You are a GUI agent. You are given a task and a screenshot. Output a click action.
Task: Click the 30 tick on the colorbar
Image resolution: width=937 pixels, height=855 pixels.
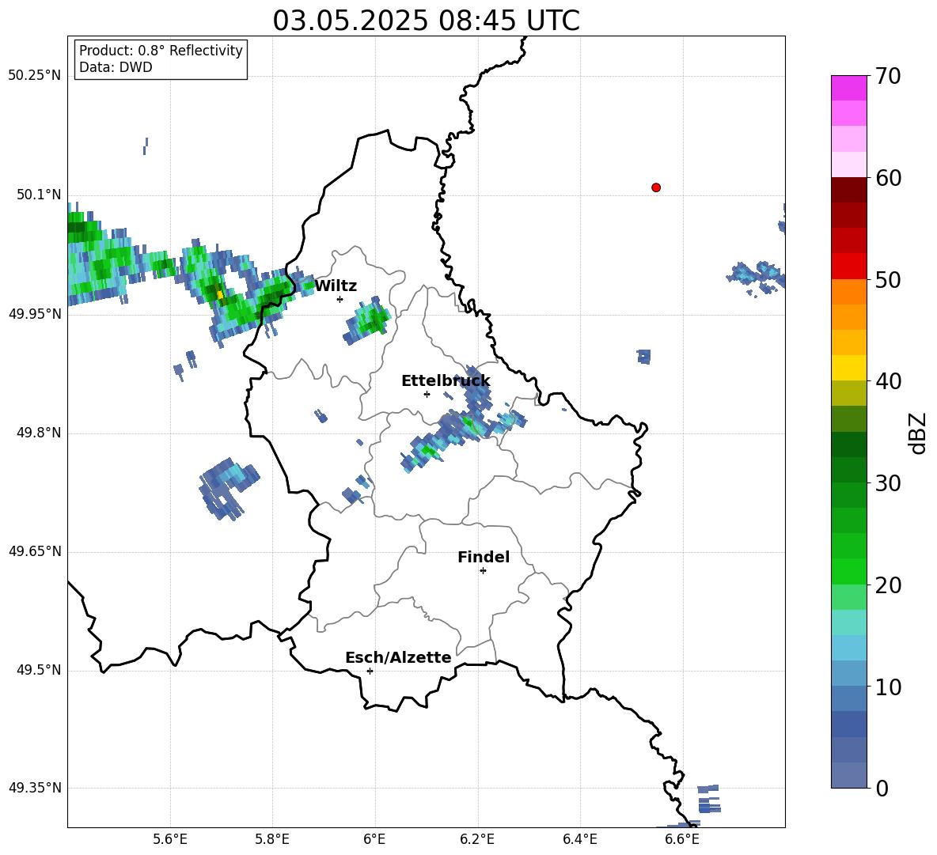pos(888,483)
